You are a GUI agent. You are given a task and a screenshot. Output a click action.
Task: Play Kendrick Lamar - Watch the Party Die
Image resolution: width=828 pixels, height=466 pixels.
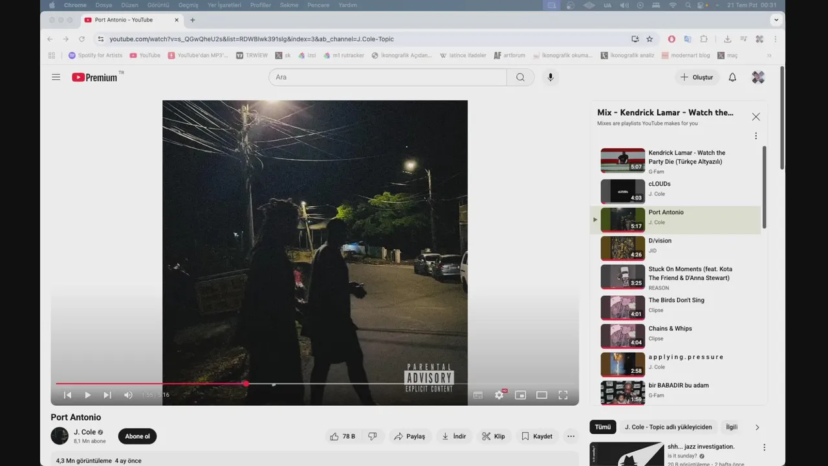point(676,161)
